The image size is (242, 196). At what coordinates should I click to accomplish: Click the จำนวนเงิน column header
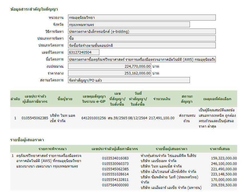pos(161,99)
